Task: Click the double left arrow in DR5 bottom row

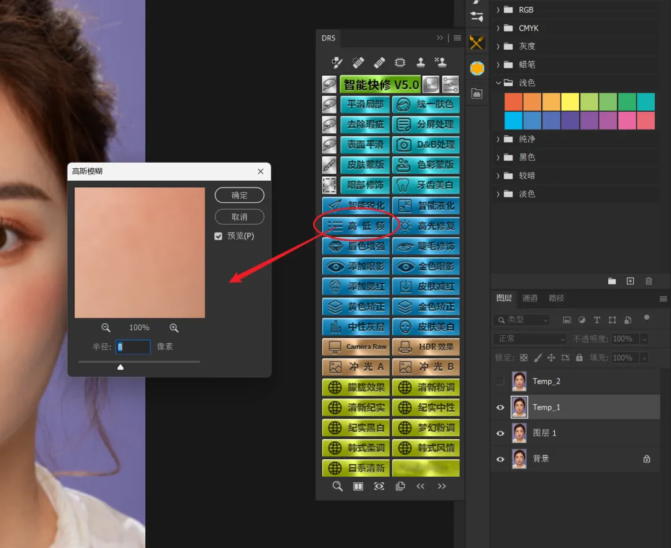Action: coord(421,487)
